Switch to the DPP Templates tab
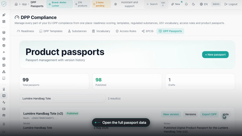242x136 pixels. click(x=51, y=31)
